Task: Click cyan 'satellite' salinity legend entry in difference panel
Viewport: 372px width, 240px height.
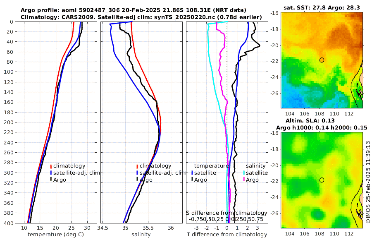Action: [x=257, y=173]
